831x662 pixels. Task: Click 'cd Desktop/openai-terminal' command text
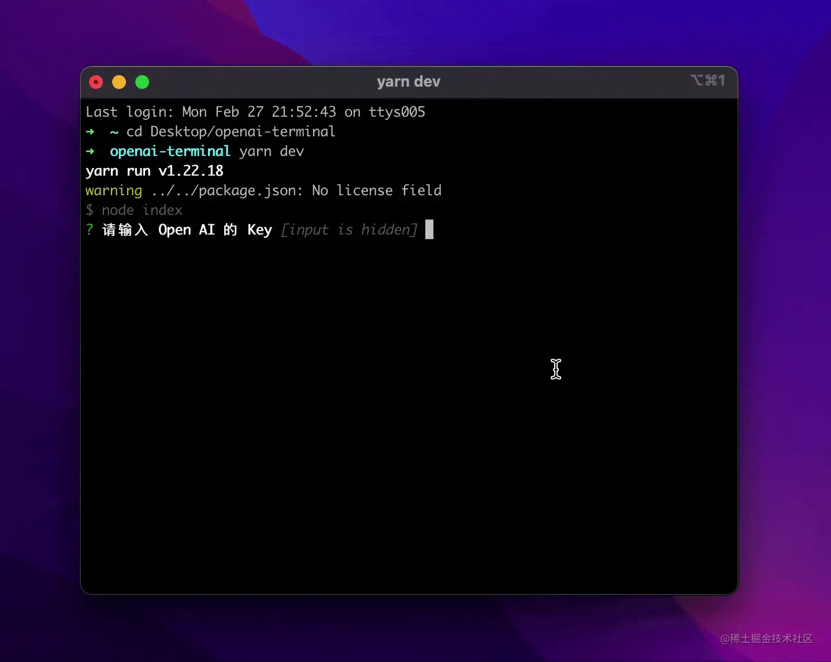(x=231, y=132)
